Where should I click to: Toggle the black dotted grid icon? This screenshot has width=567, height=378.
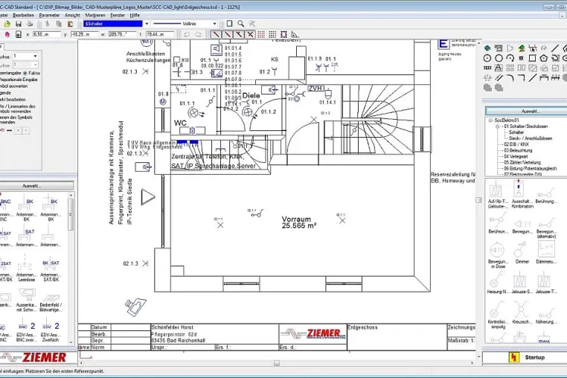point(272,34)
